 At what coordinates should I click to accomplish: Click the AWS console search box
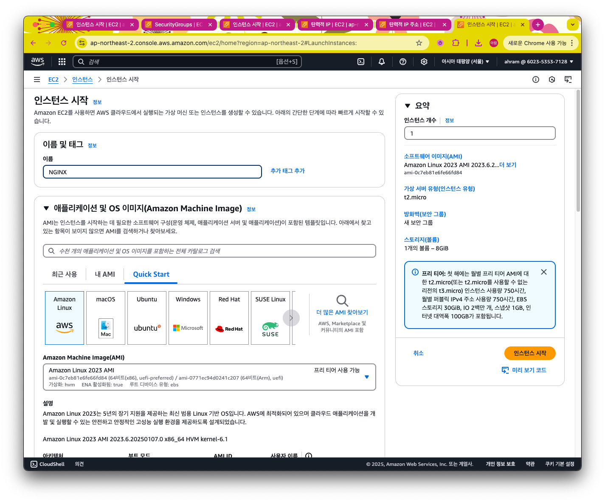pos(187,62)
